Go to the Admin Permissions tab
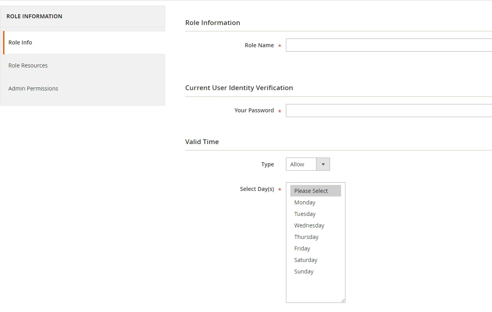This screenshot has height=312, width=492. tap(33, 89)
